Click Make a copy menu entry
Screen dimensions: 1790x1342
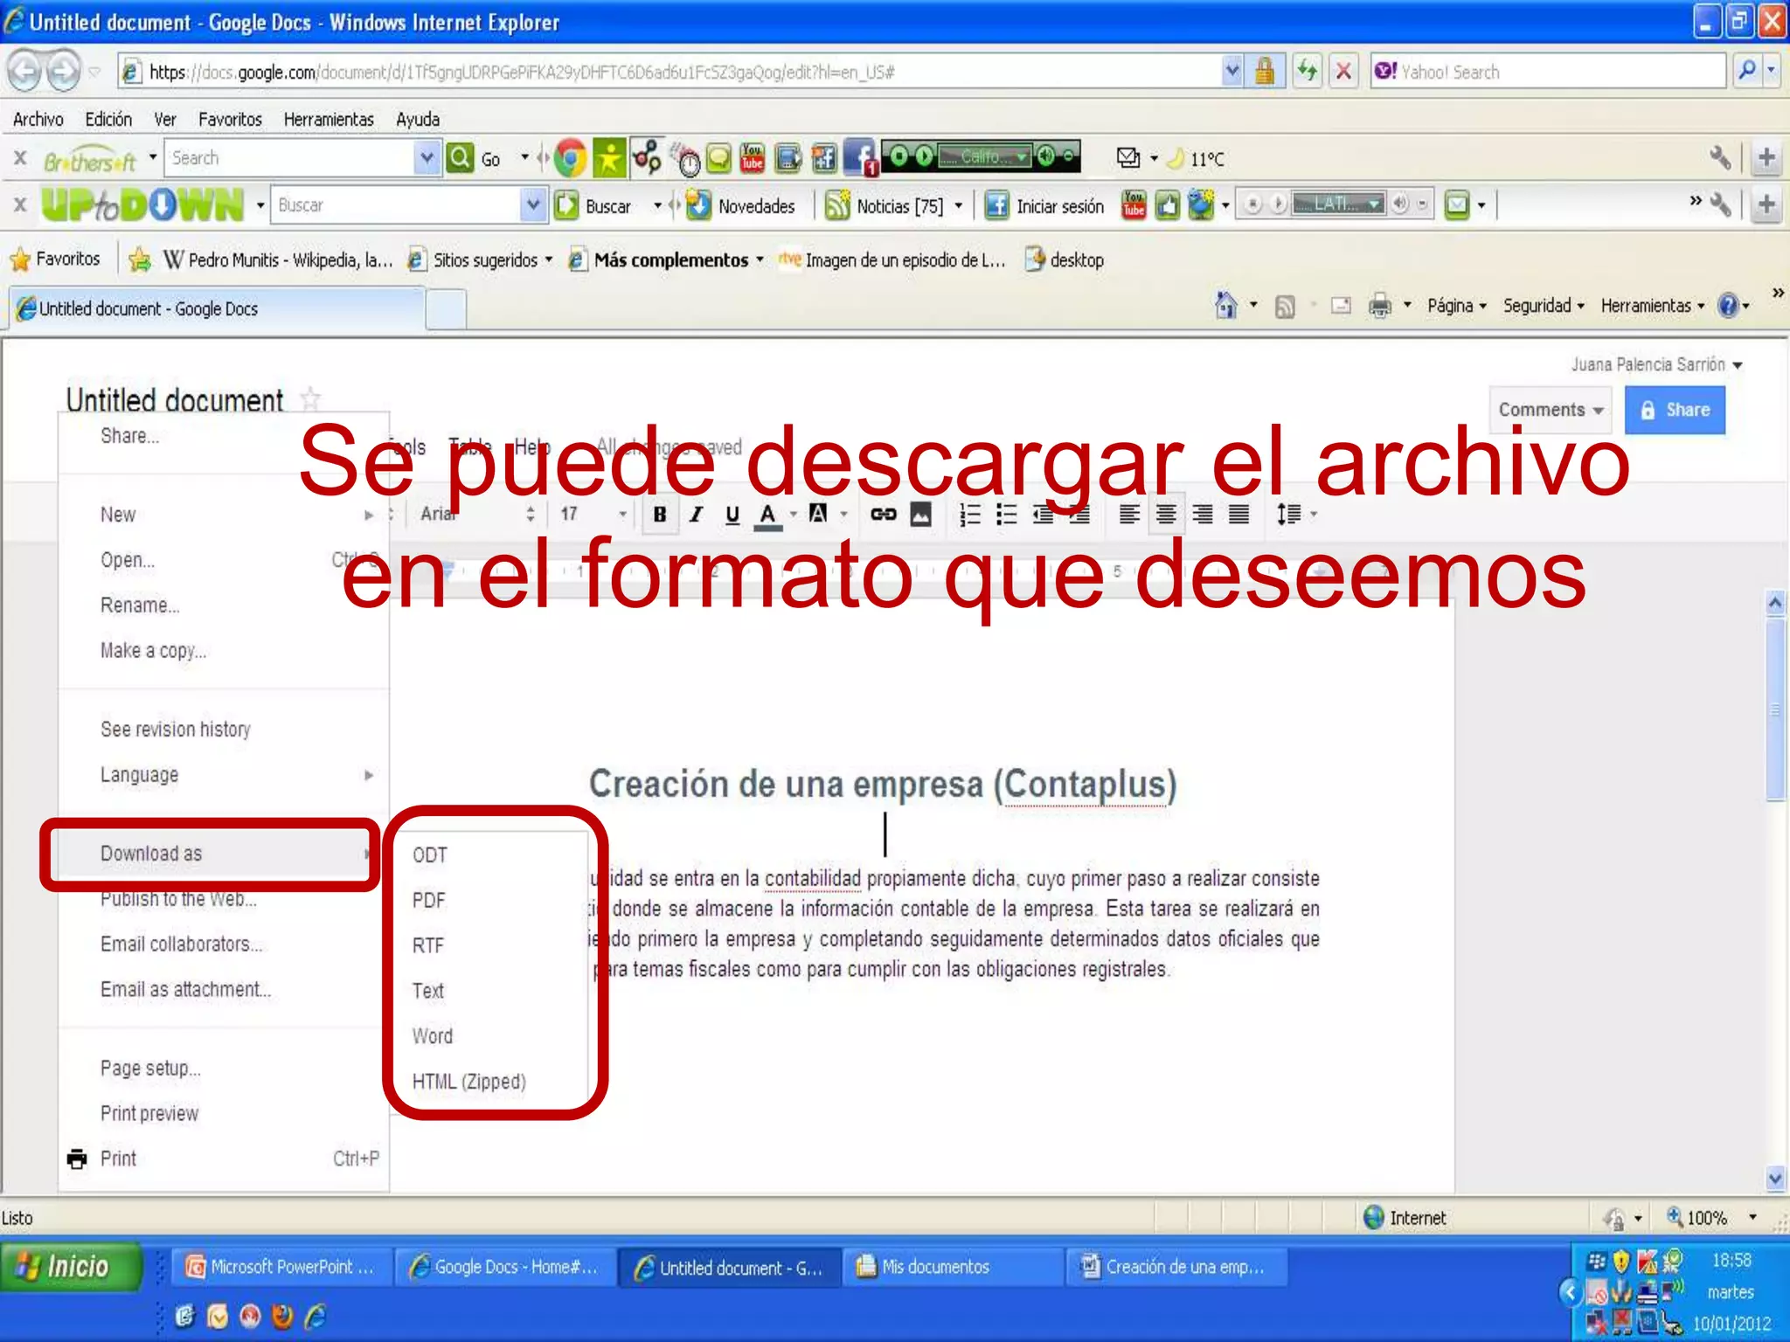tap(153, 651)
